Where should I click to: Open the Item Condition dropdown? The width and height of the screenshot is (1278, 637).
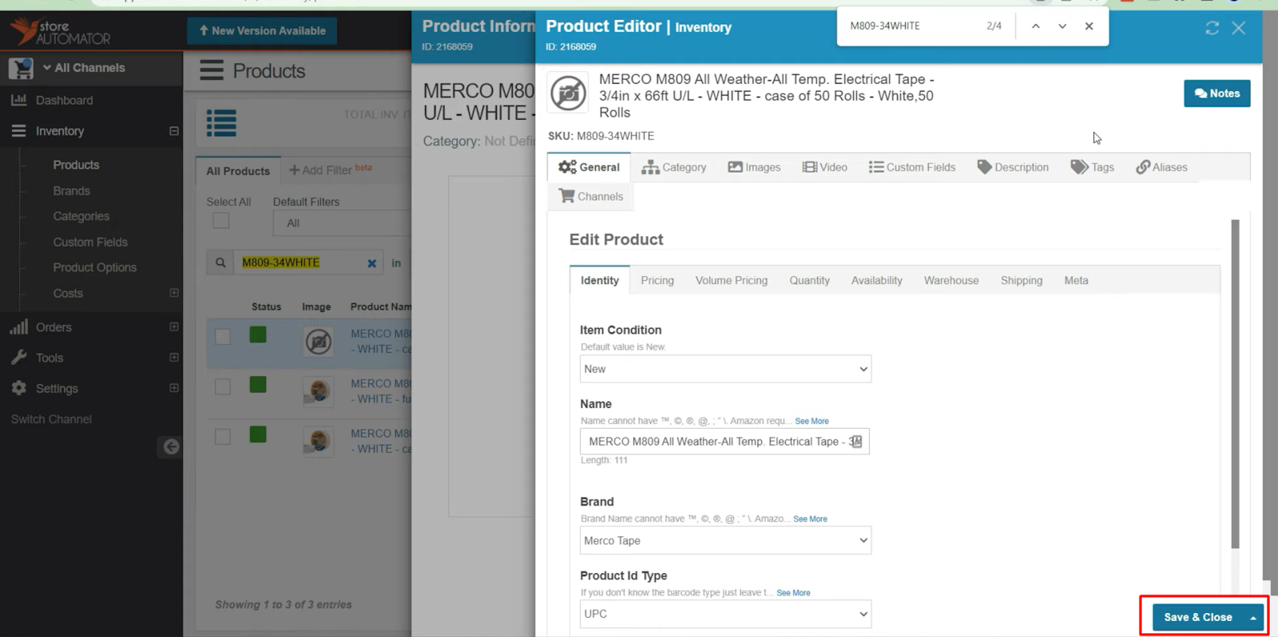pyautogui.click(x=725, y=369)
